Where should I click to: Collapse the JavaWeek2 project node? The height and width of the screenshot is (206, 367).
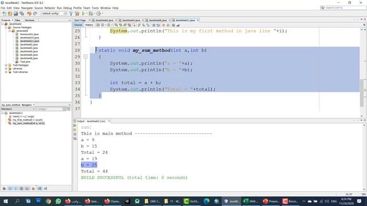click(x=2, y=24)
